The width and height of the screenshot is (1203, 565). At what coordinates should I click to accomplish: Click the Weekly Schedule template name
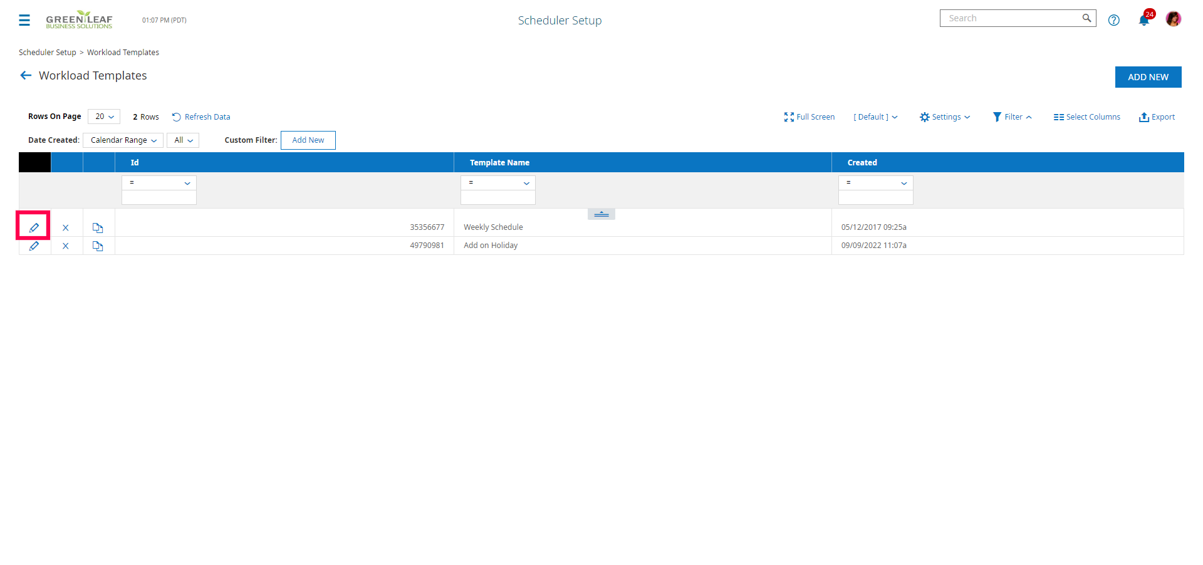coord(493,227)
